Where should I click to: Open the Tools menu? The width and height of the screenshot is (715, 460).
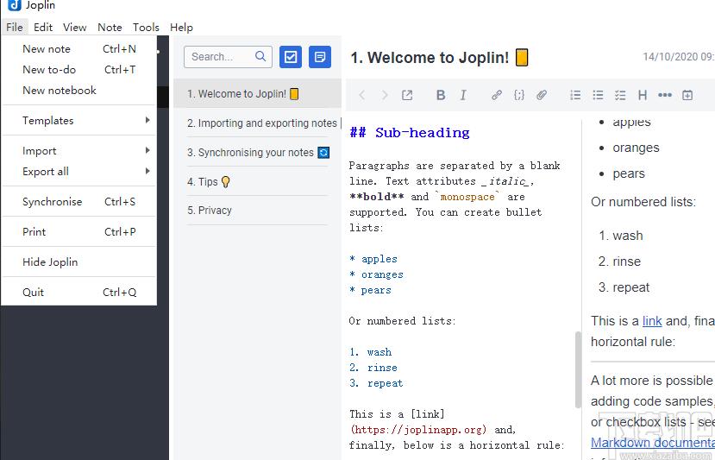click(146, 28)
